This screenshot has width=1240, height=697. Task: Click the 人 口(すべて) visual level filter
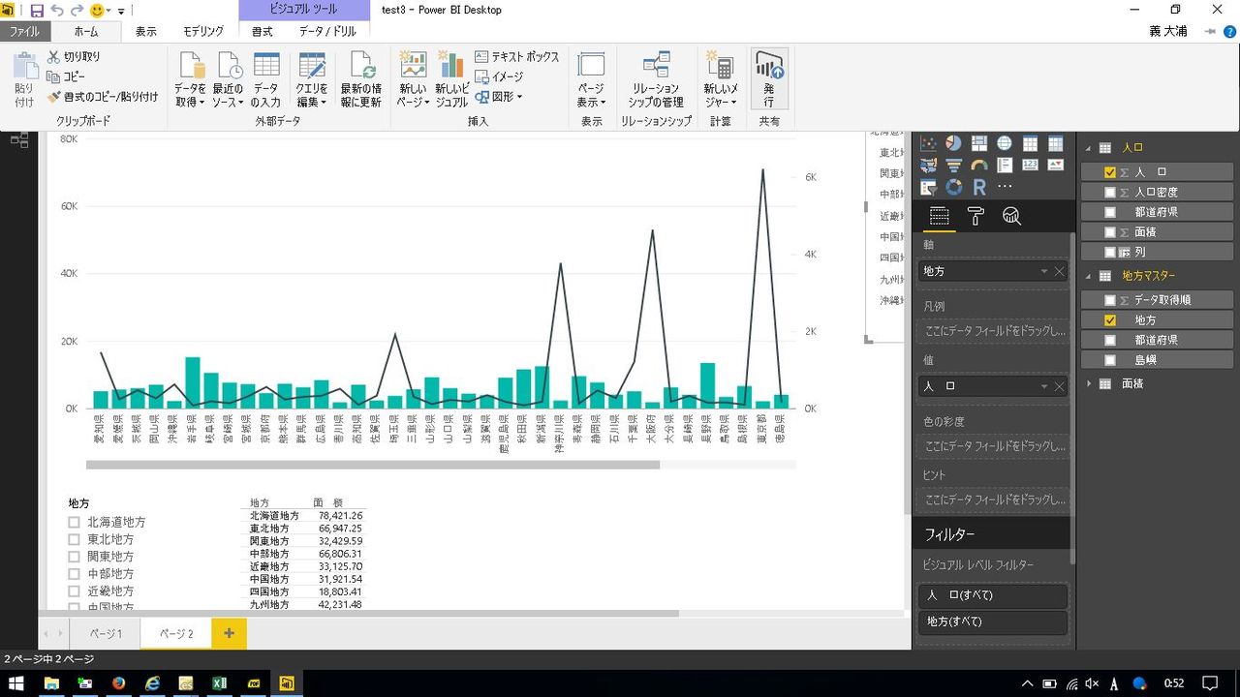point(993,595)
